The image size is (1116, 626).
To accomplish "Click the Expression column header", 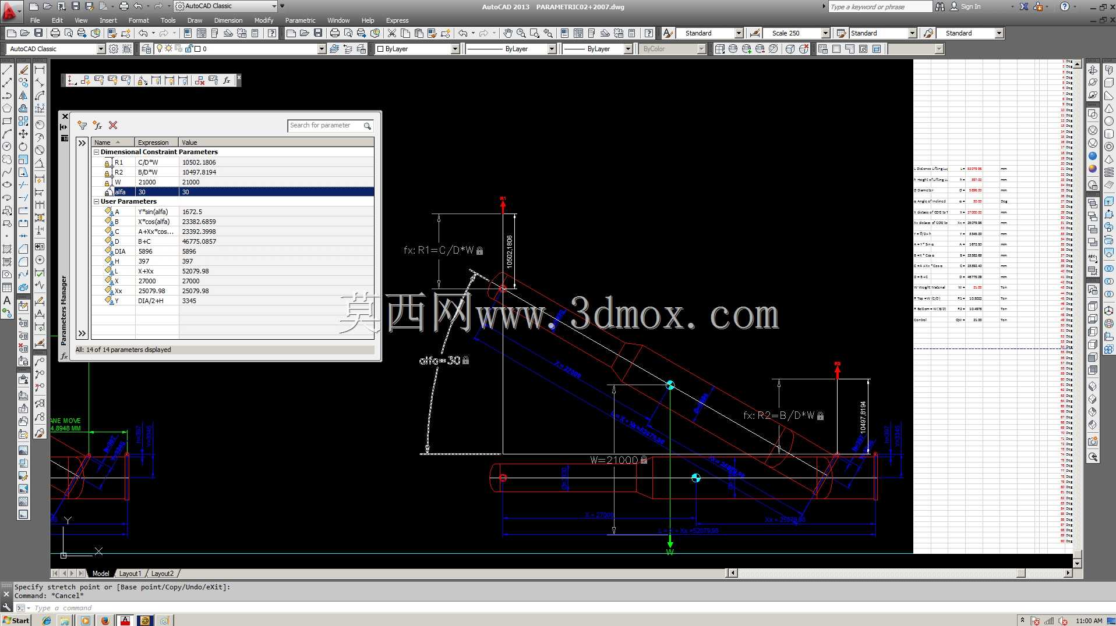I will (x=157, y=143).
